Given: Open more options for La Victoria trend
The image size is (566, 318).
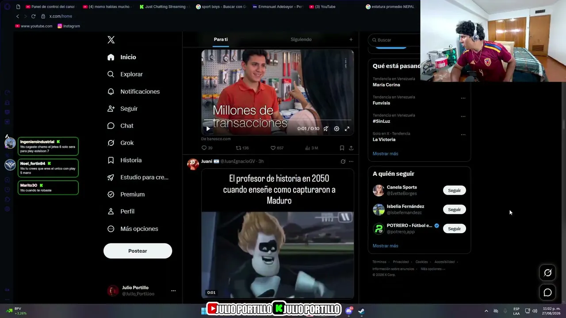Looking at the screenshot, I should 463,135.
